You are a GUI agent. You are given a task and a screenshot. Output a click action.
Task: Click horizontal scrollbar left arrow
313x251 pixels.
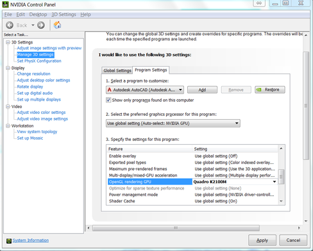click(89, 228)
